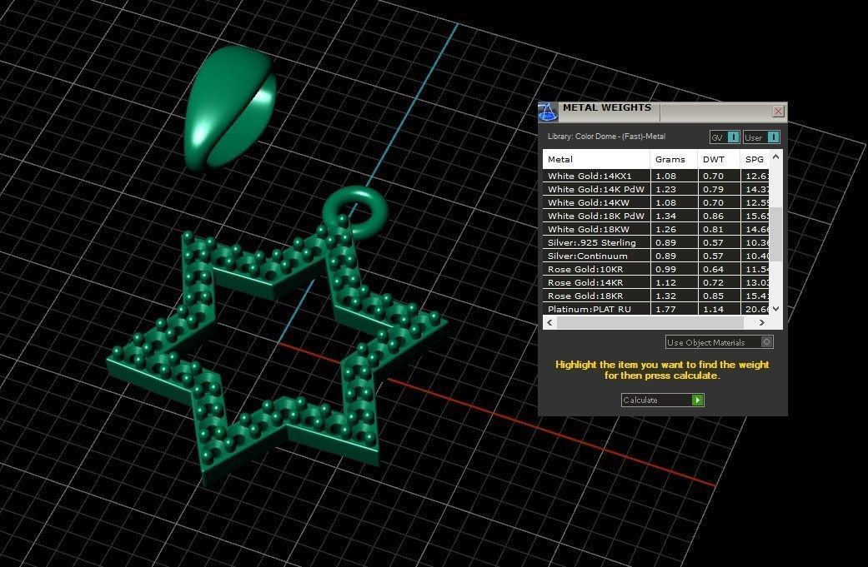Click the DWT column header
The height and width of the screenshot is (567, 868).
coord(719,159)
